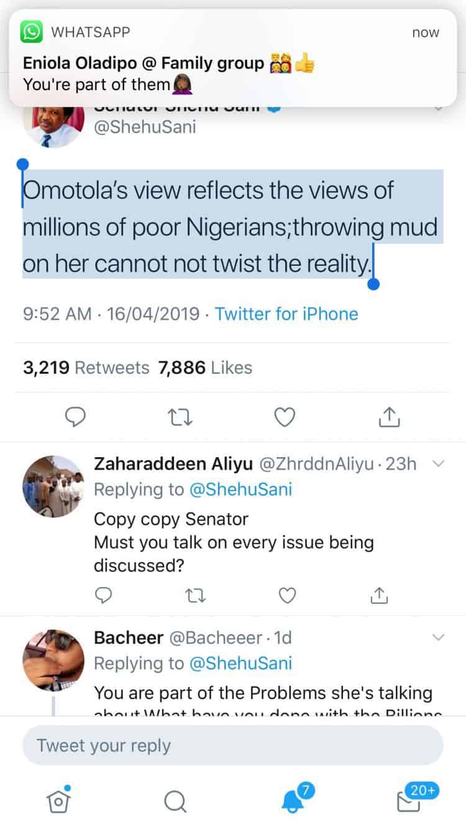
Task: Expand options chevron on Bacheer's reply
Action: click(438, 637)
